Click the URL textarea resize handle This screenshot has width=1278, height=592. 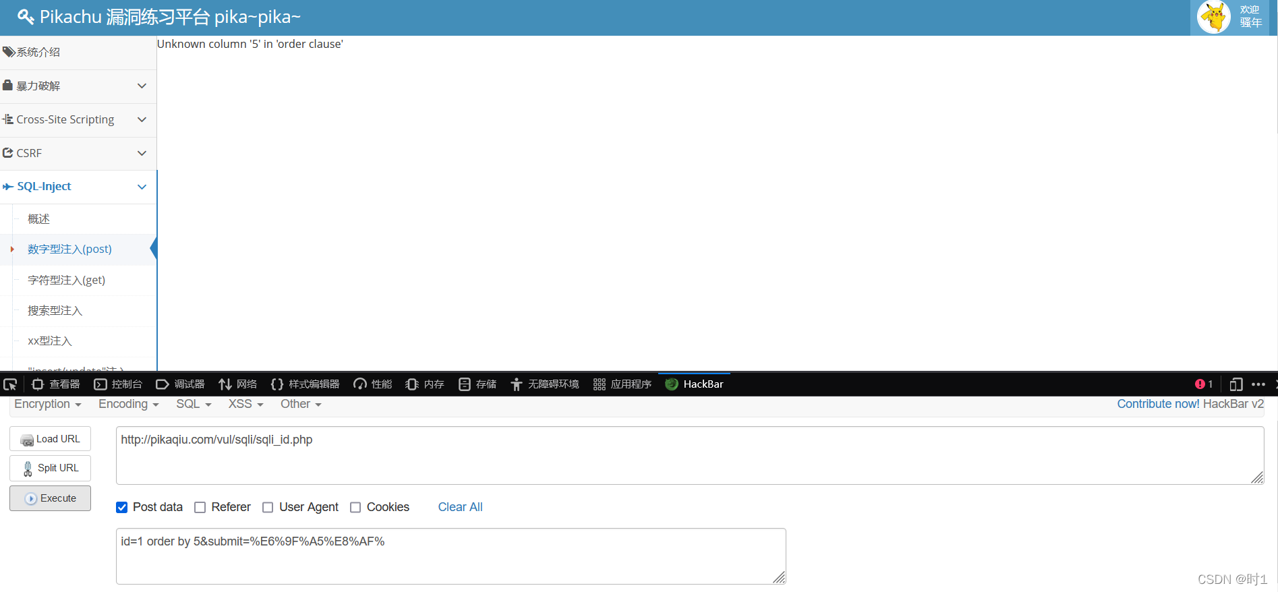pos(1257,478)
